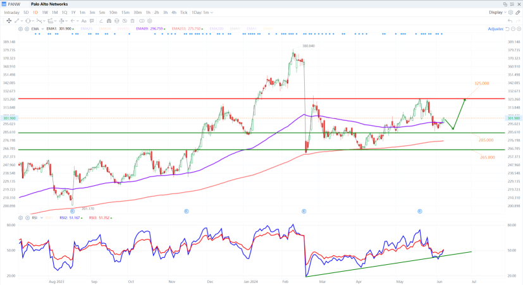The image size is (523, 285).
Task: Select the arrow annotation tool
Action: (73, 21)
